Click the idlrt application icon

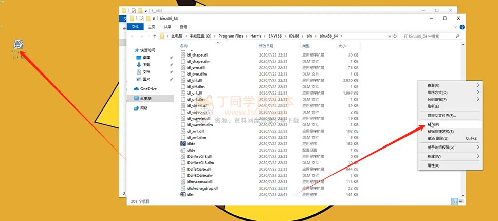click(182, 194)
